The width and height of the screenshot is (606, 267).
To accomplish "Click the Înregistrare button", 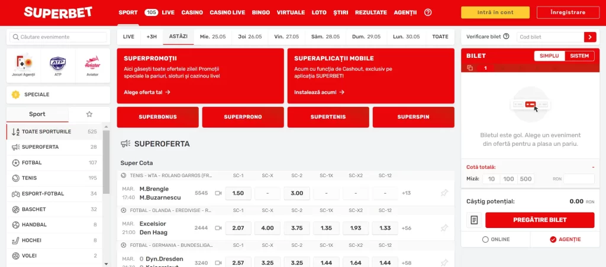I will [568, 12].
